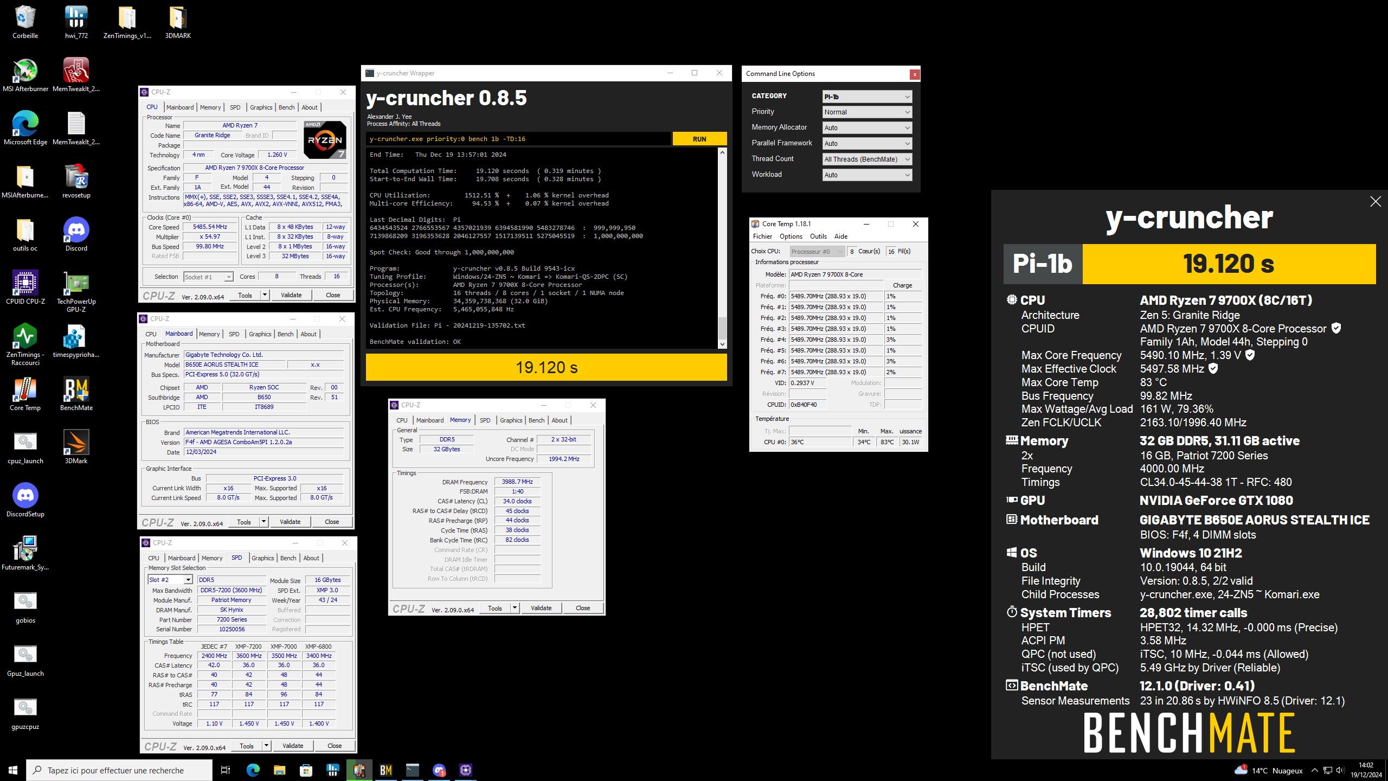This screenshot has height=781, width=1388.
Task: Expand Tools arrow in CPU-Z CPU window
Action: [265, 295]
